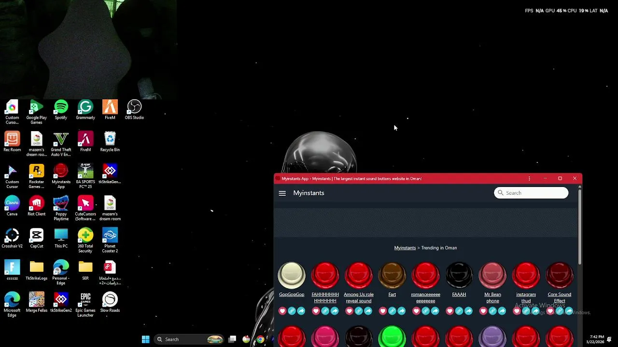Share icon for FAHHHHHHHH sound

pyautogui.click(x=334, y=311)
